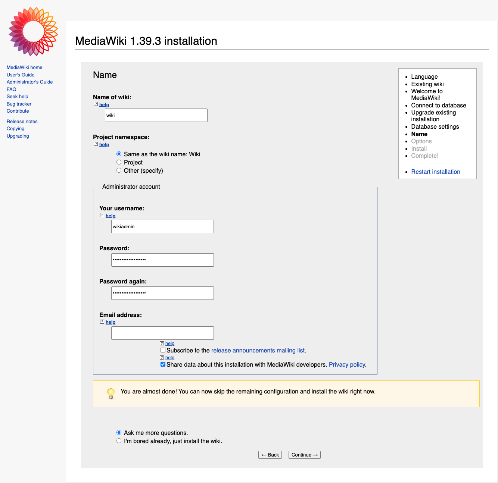Click help icon under Project namespace
The width and height of the screenshot is (498, 483).
(x=96, y=144)
